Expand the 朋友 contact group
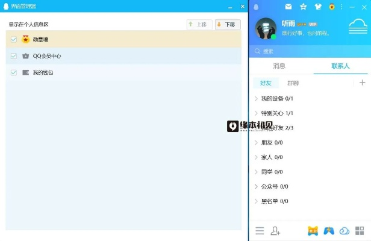 click(272, 143)
